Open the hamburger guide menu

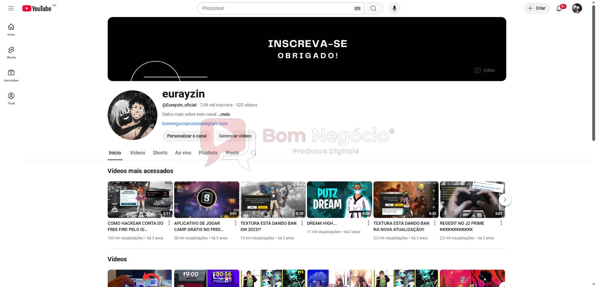click(11, 8)
